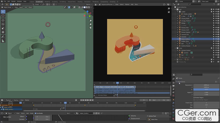Collapse the Dimensions panel

(181, 82)
